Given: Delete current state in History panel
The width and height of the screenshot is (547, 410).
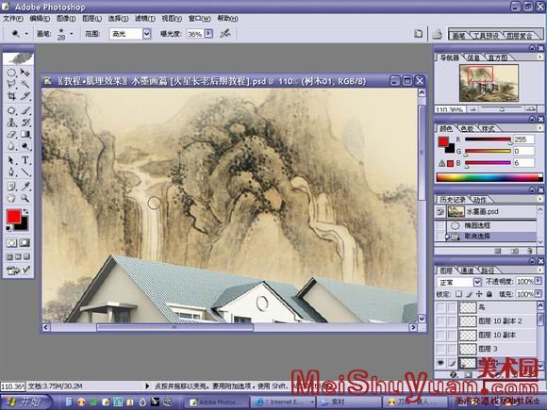Looking at the screenshot, I should pyautogui.click(x=530, y=251).
